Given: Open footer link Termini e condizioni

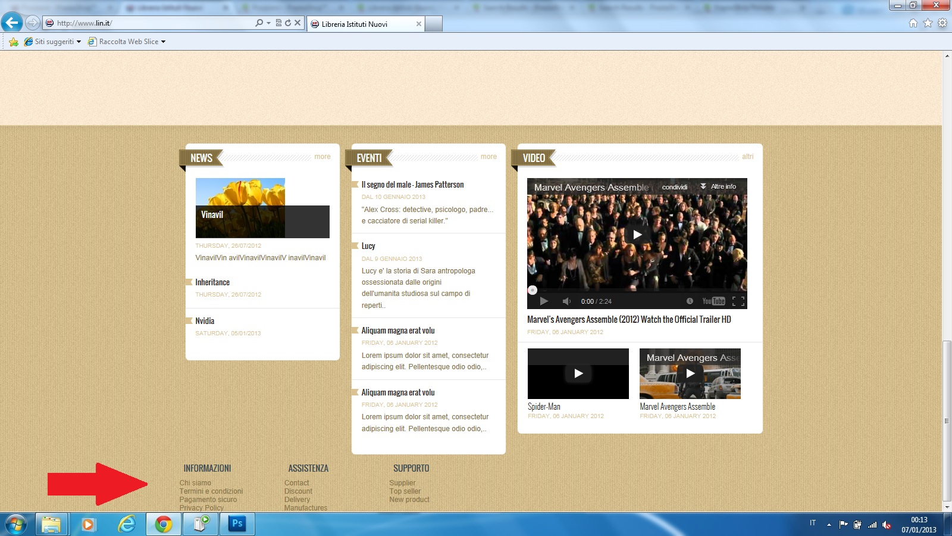Looking at the screenshot, I should point(211,491).
